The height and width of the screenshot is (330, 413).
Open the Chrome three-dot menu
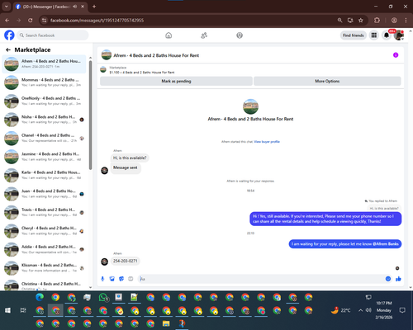406,21
